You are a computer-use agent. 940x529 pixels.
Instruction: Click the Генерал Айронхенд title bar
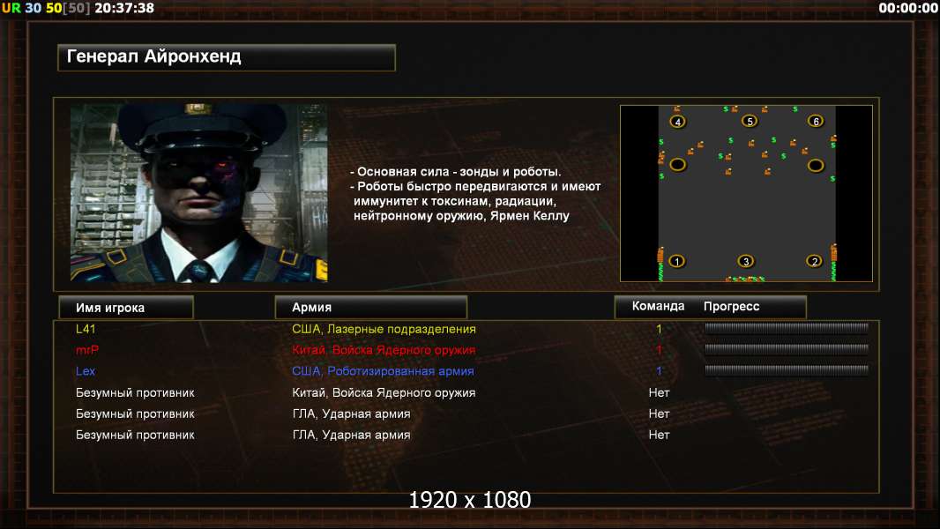227,57
